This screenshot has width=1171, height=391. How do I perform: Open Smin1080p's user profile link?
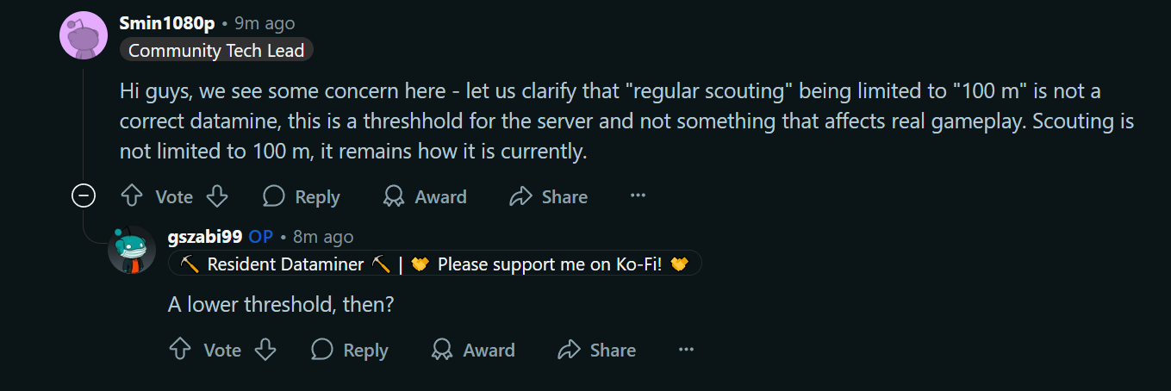[167, 23]
